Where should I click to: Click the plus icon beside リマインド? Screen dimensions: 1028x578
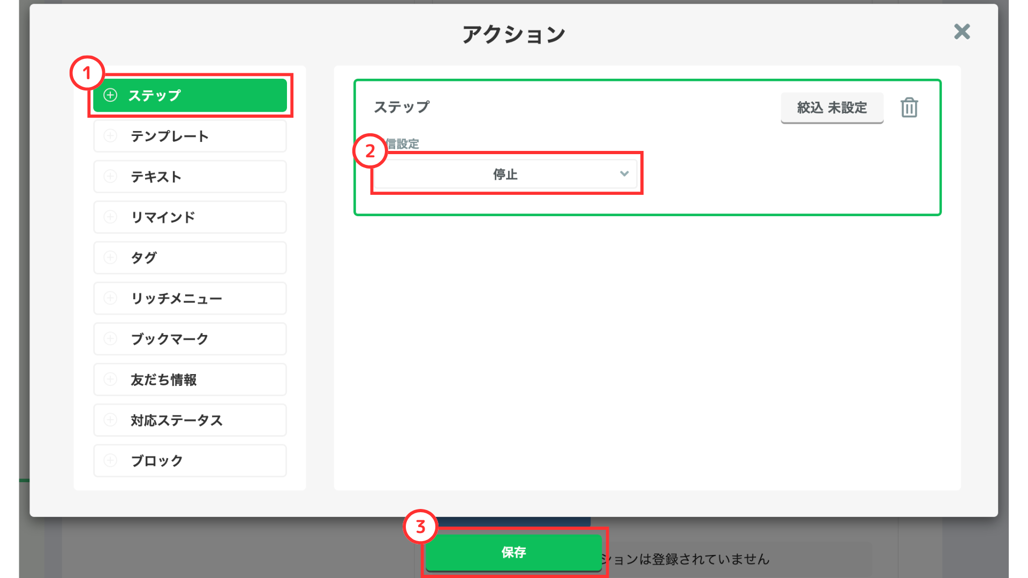[110, 217]
